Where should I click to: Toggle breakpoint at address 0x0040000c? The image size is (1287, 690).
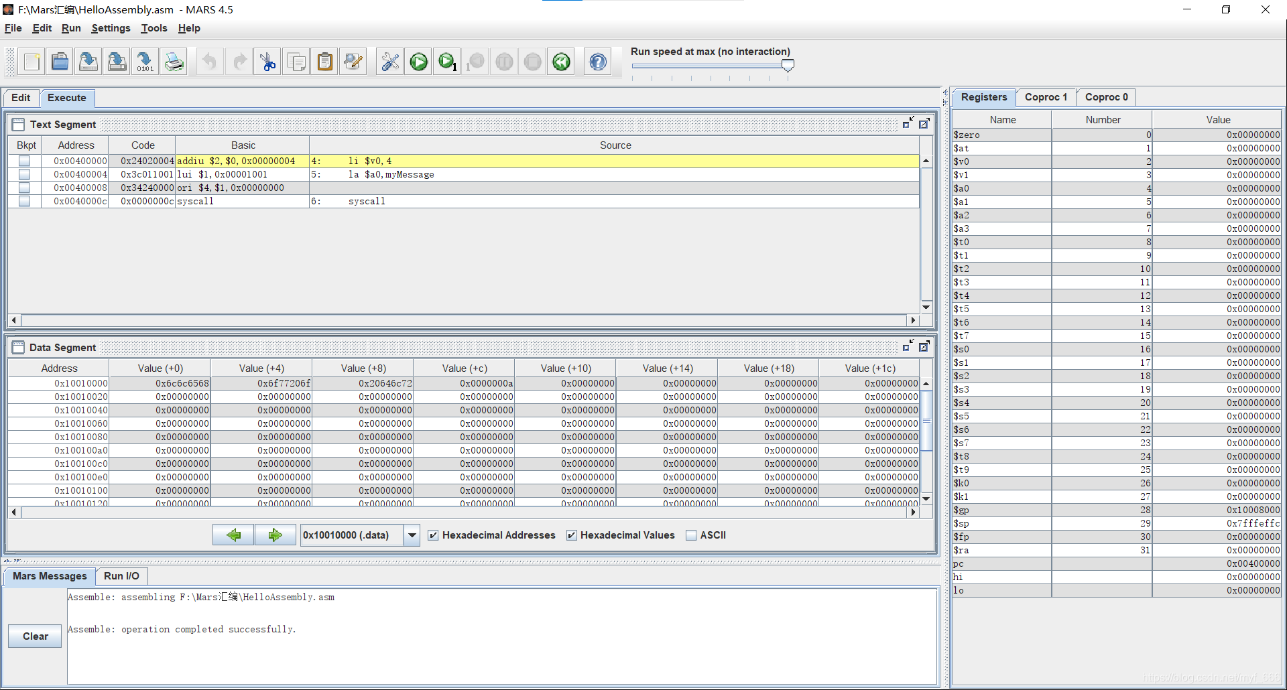coord(24,201)
